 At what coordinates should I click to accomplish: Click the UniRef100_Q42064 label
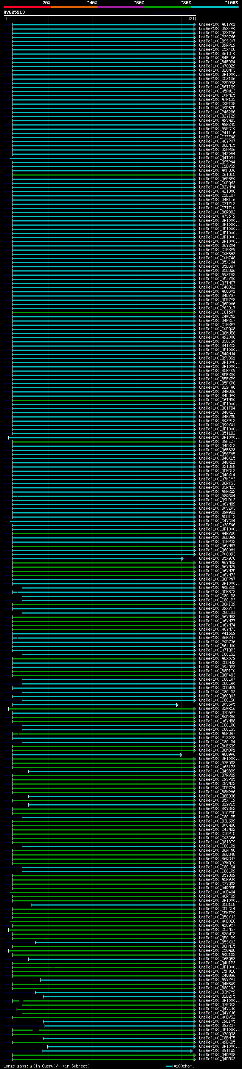point(217,154)
